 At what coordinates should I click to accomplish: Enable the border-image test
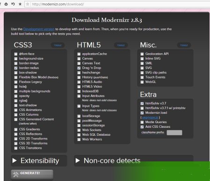(x=16, y=63)
